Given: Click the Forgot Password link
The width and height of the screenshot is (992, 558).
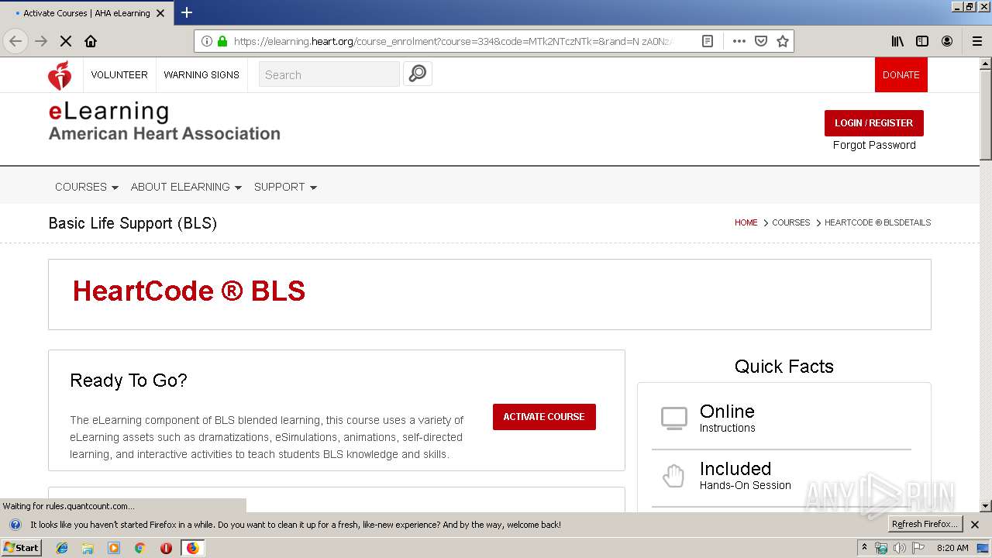Looking at the screenshot, I should (x=874, y=145).
